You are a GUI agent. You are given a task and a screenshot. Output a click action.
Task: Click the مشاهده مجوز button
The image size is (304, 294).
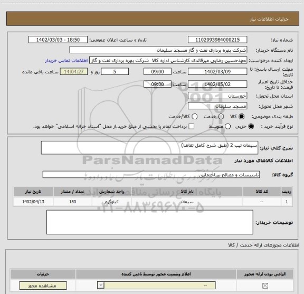coord(43,286)
